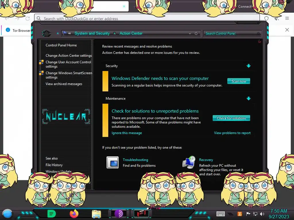Open the on-screen keyboard tray icon
The height and width of the screenshot is (220, 294).
point(220,214)
